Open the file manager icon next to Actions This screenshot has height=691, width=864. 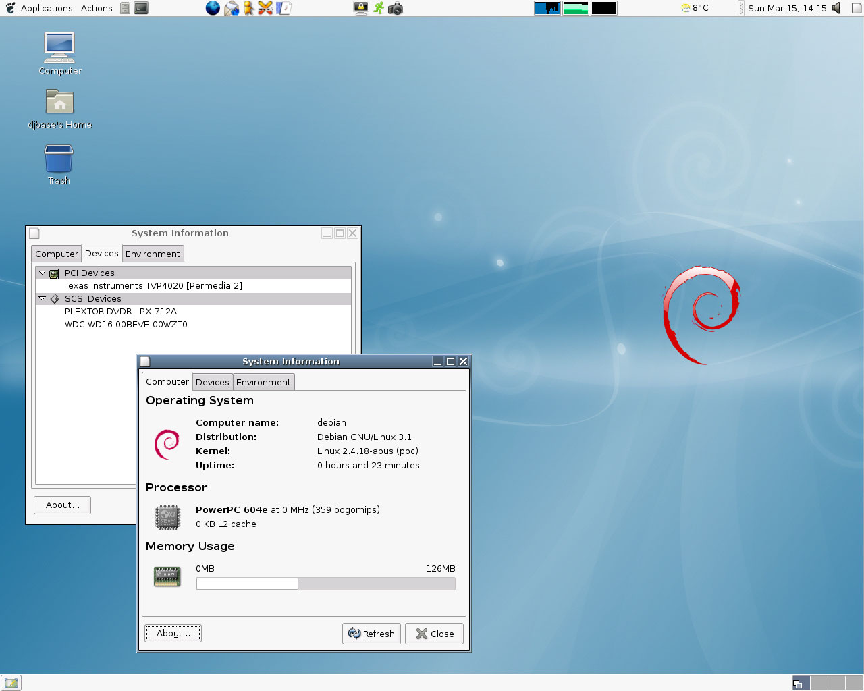click(x=126, y=7)
